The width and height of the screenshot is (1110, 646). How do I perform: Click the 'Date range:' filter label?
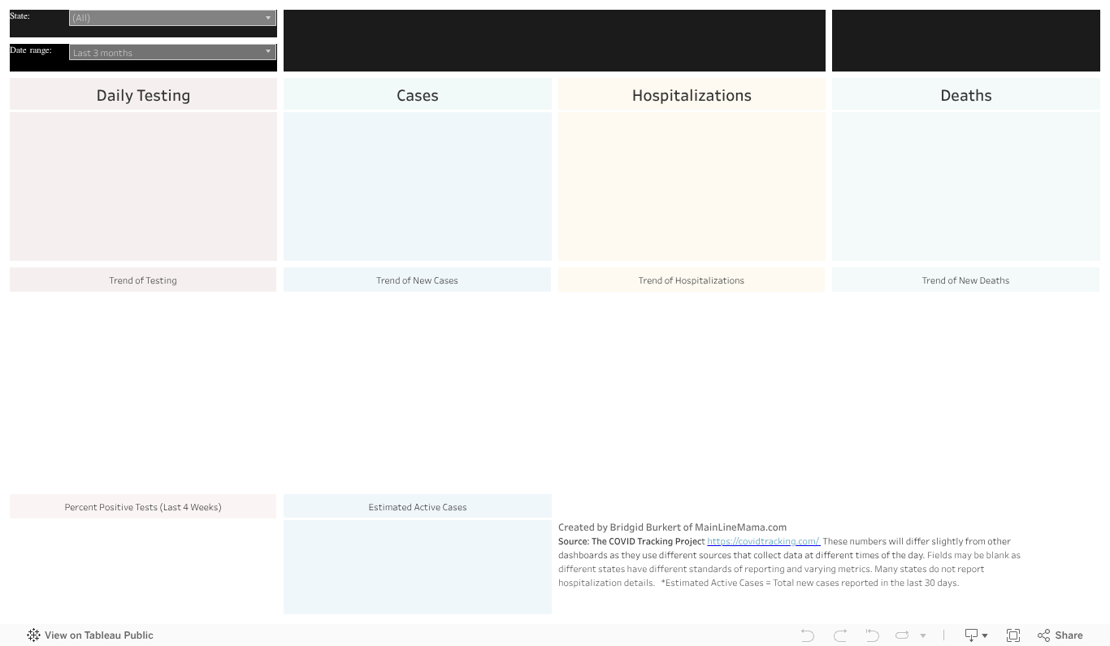pyautogui.click(x=31, y=50)
